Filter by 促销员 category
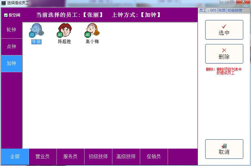Screen dimensions: 251x166 [x=154, y=156]
